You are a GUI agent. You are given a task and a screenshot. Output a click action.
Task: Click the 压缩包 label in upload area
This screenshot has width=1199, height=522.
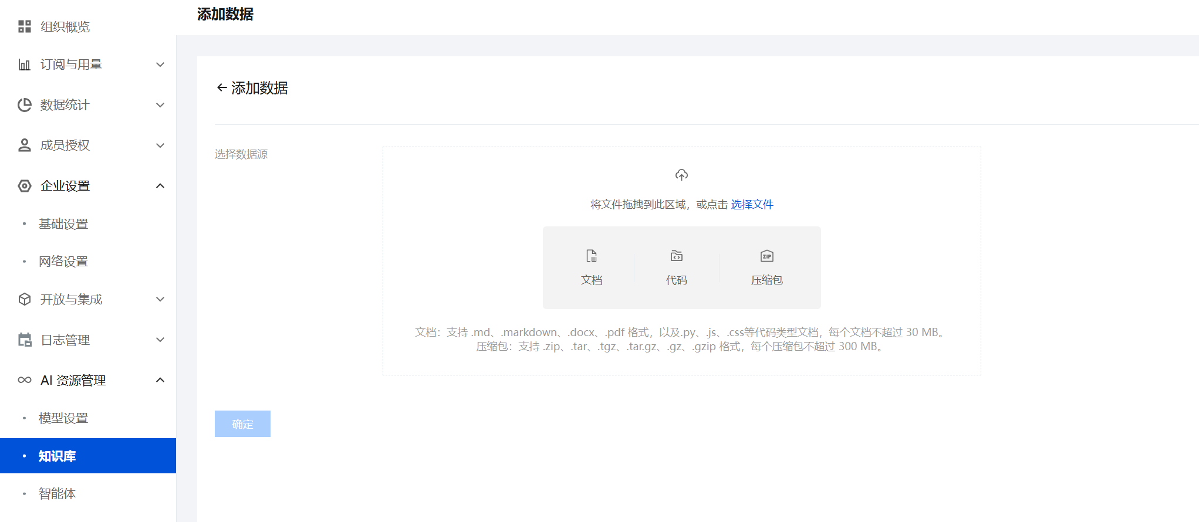tap(767, 280)
